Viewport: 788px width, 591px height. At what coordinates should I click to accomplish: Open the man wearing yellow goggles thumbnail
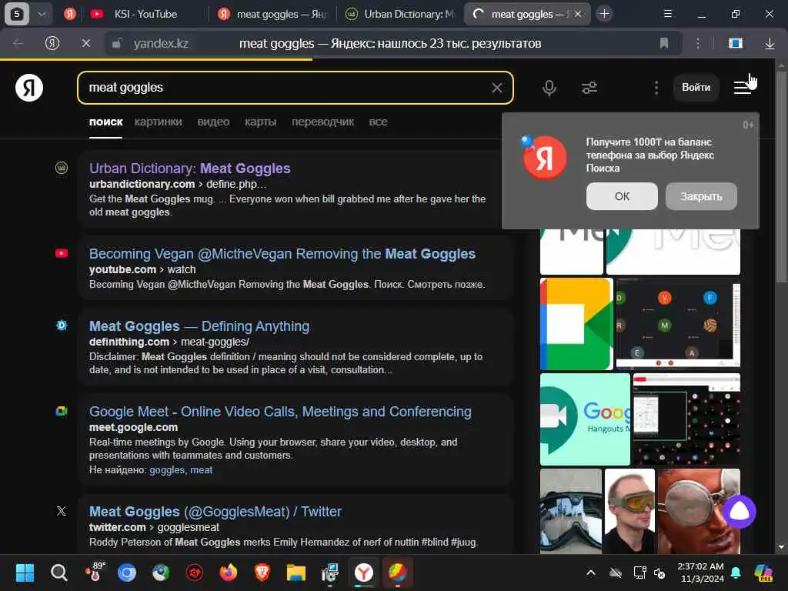(629, 511)
